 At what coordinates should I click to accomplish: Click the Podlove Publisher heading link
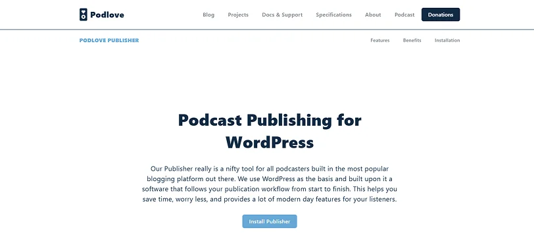pyautogui.click(x=109, y=40)
